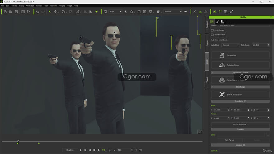274x154 pixels.
Task: Click the 3DXchange X icon
Action: coord(222,95)
